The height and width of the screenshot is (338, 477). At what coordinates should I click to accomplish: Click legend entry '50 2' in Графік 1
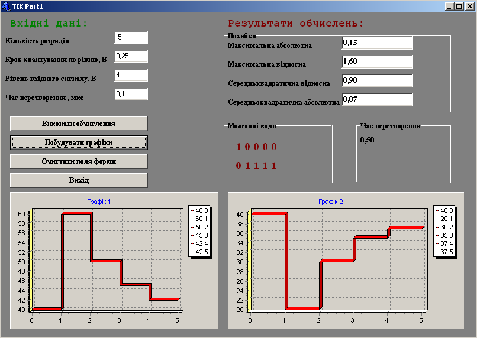[x=199, y=227]
